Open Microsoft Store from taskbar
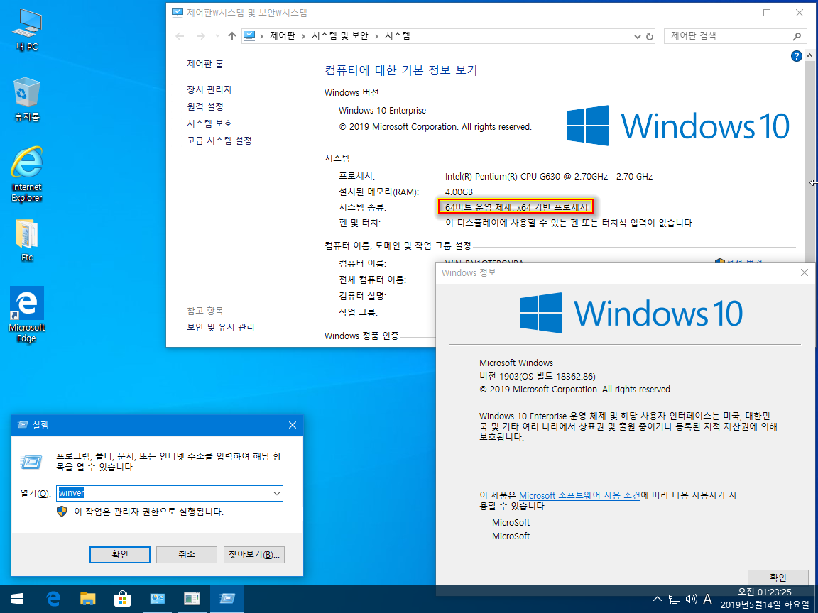 (122, 599)
